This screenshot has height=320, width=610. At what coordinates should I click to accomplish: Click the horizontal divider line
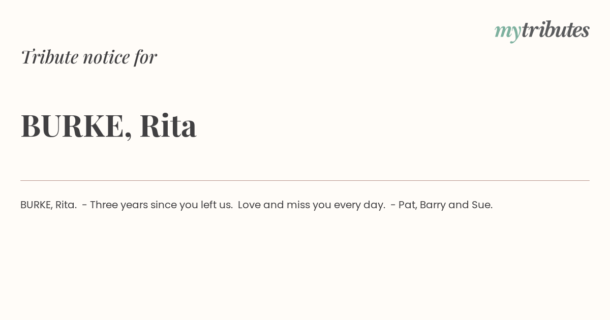pyautogui.click(x=305, y=180)
